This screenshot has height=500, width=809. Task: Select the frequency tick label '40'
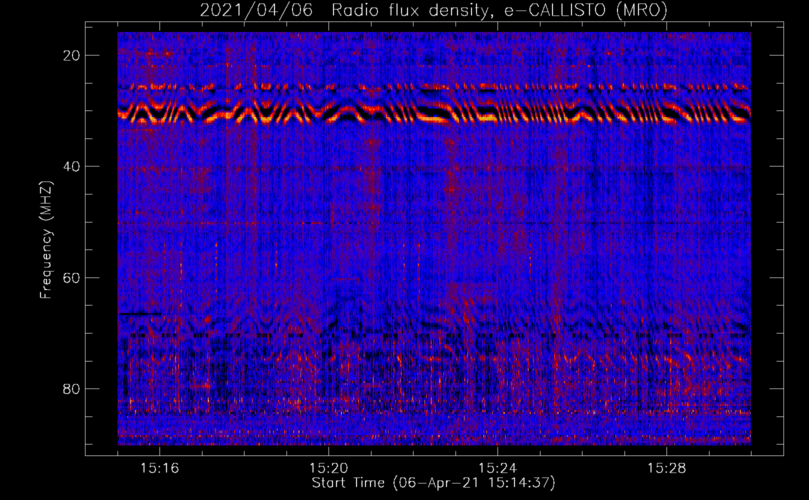coord(72,166)
